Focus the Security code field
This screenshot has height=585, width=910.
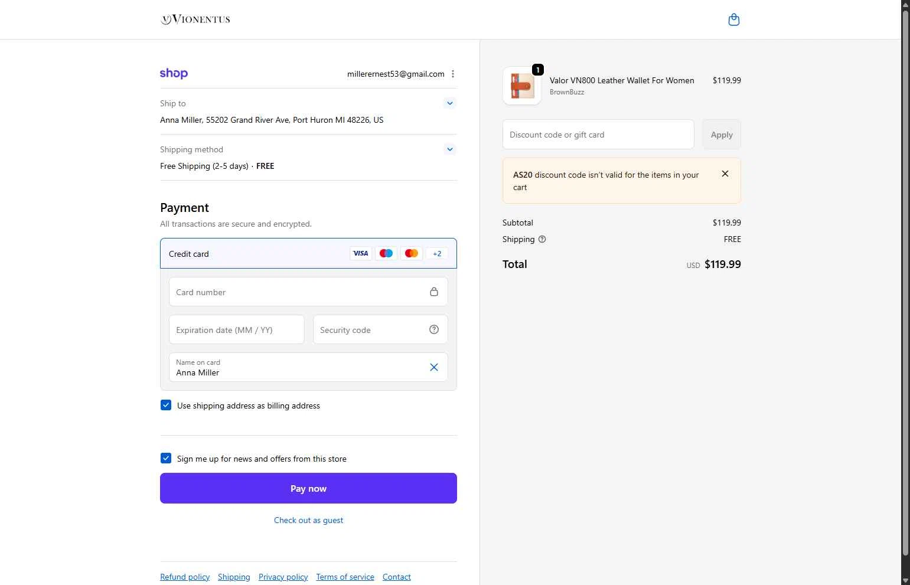(x=380, y=329)
